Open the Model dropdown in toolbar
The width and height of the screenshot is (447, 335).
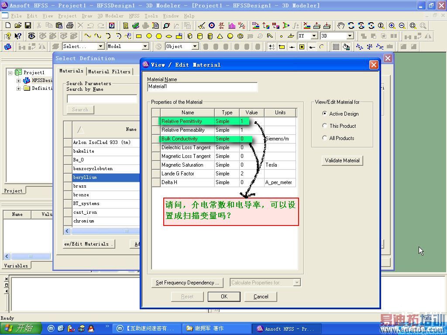(x=145, y=46)
